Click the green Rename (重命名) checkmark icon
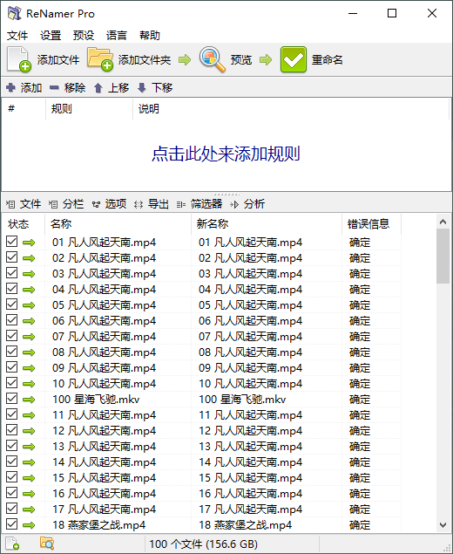This screenshot has height=554, width=453. click(294, 59)
